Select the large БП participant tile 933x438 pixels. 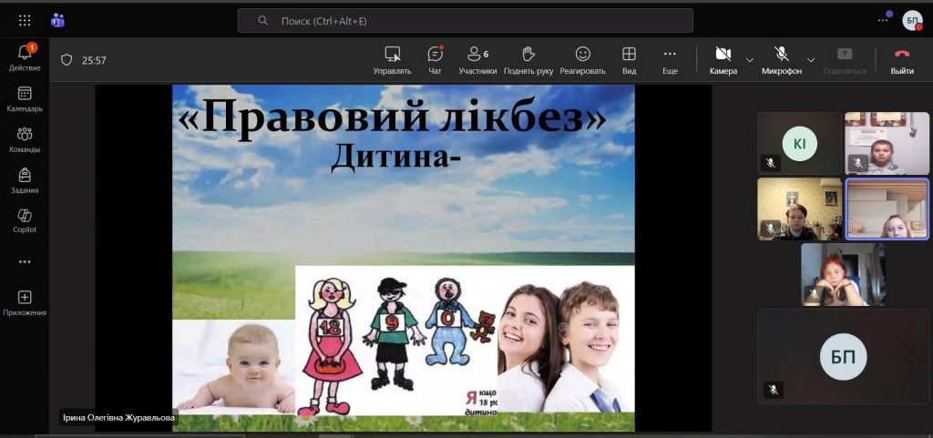point(843,357)
